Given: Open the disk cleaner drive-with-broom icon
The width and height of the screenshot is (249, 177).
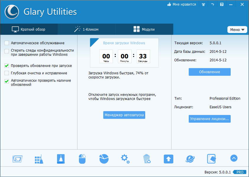Looking at the screenshot, I should coord(61,159).
